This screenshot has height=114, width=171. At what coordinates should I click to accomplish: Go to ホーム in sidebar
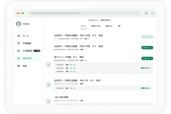28,36
